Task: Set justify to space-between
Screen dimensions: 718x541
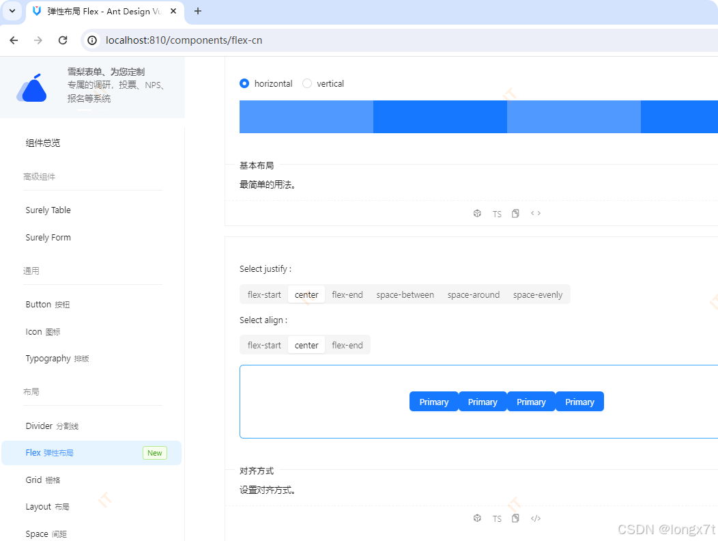Action: point(405,295)
